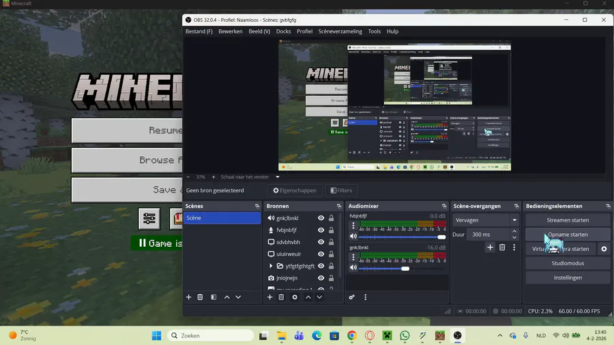
Task: Remove selected source with Bronnen trash icon
Action: pyautogui.click(x=281, y=297)
